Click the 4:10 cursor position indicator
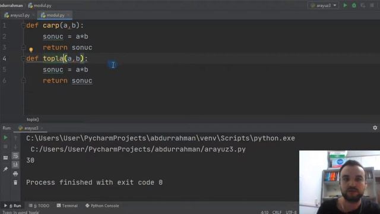Screen dimensions: 380x214 (264, 212)
